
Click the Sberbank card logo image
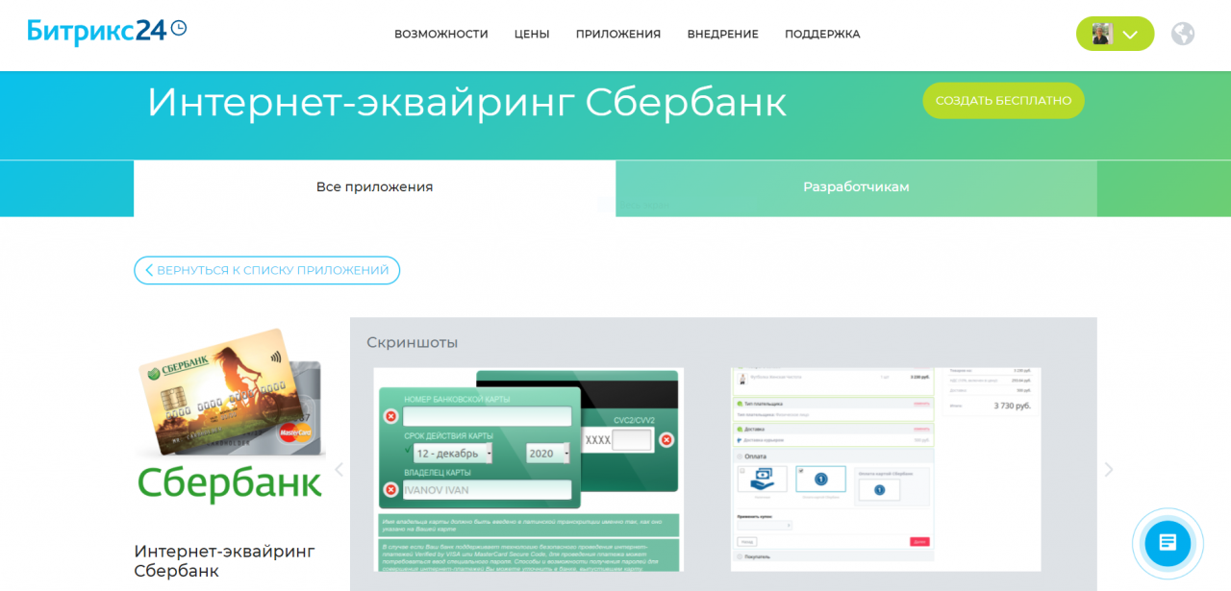[230, 418]
